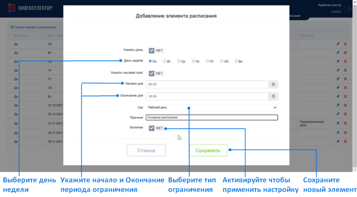
Task: Click the Да cell in the Пн row
Action: [x=16, y=44]
